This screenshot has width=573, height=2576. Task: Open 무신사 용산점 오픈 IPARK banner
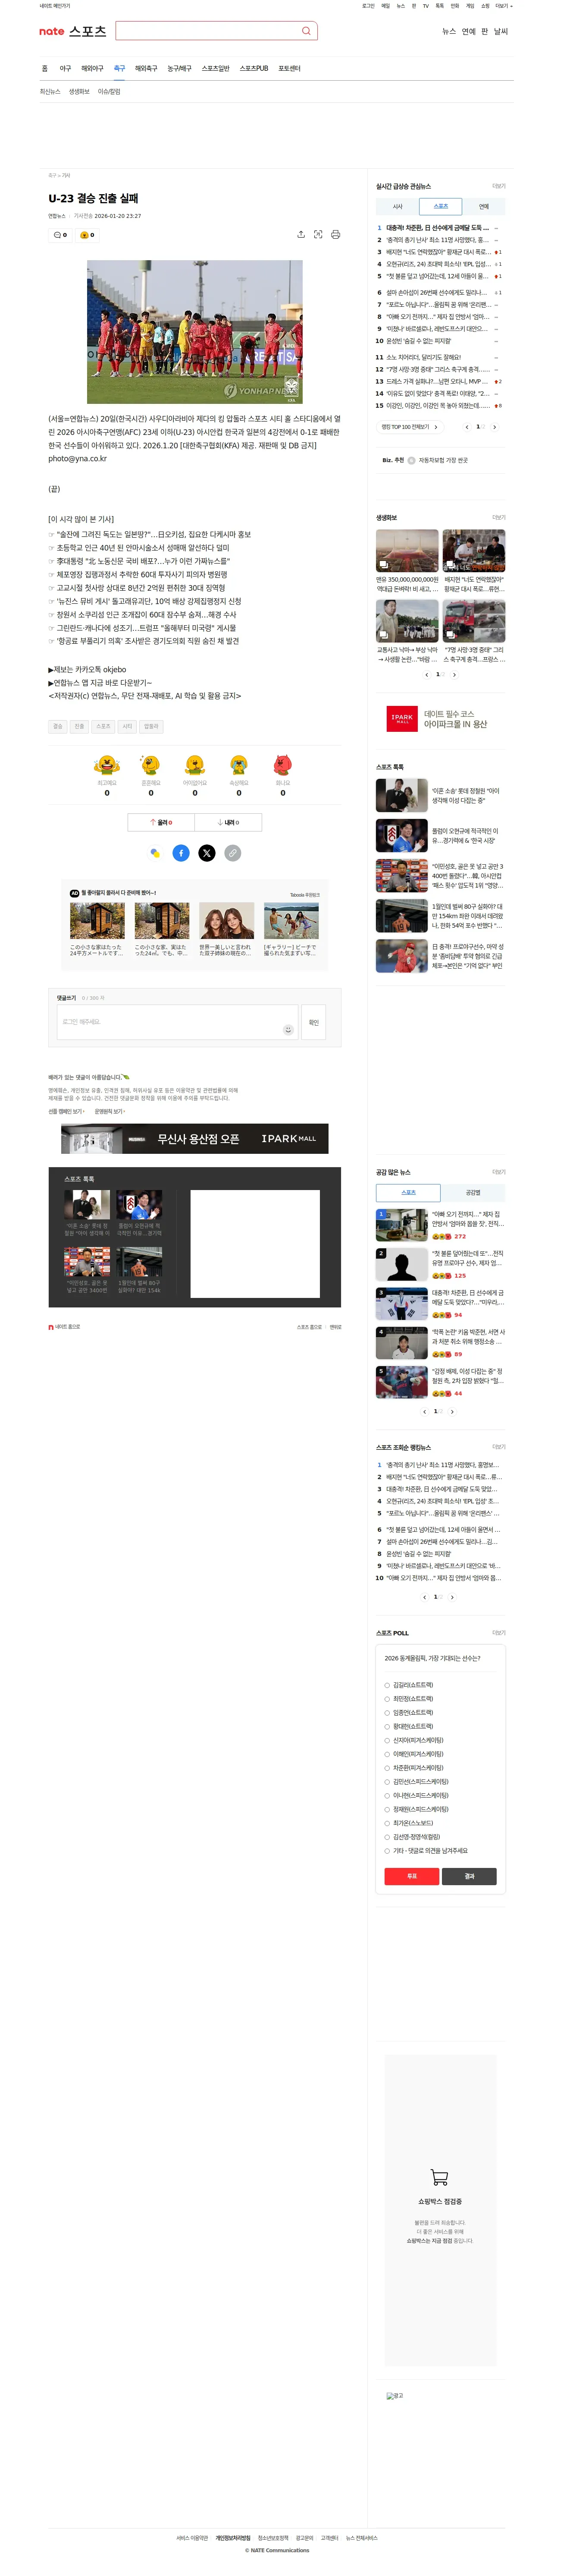(x=195, y=1139)
